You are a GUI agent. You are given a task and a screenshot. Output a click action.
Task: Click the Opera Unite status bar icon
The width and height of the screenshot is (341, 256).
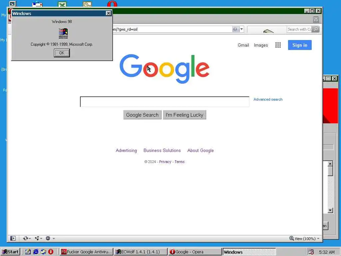(37, 238)
